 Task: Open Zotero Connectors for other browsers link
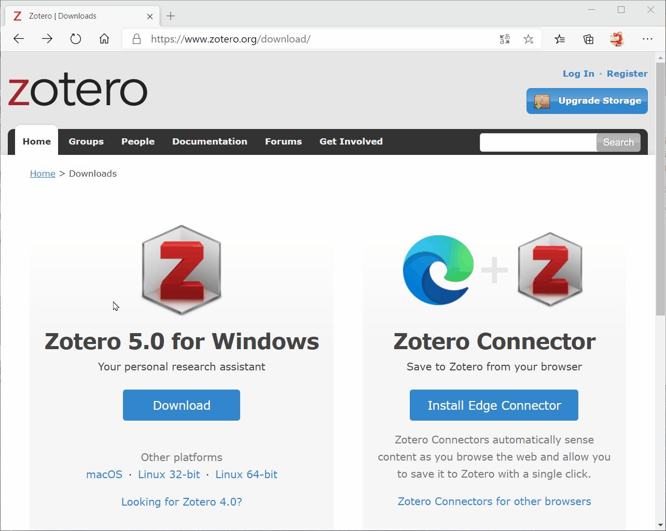[x=494, y=501]
